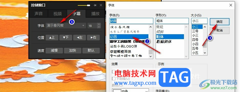Reset subtitle speed with 默认 button

click(x=91, y=50)
